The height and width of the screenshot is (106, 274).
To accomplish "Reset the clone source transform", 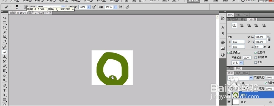I will click(269, 47).
